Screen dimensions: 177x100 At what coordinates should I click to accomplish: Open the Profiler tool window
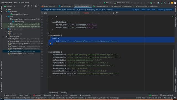73,95
